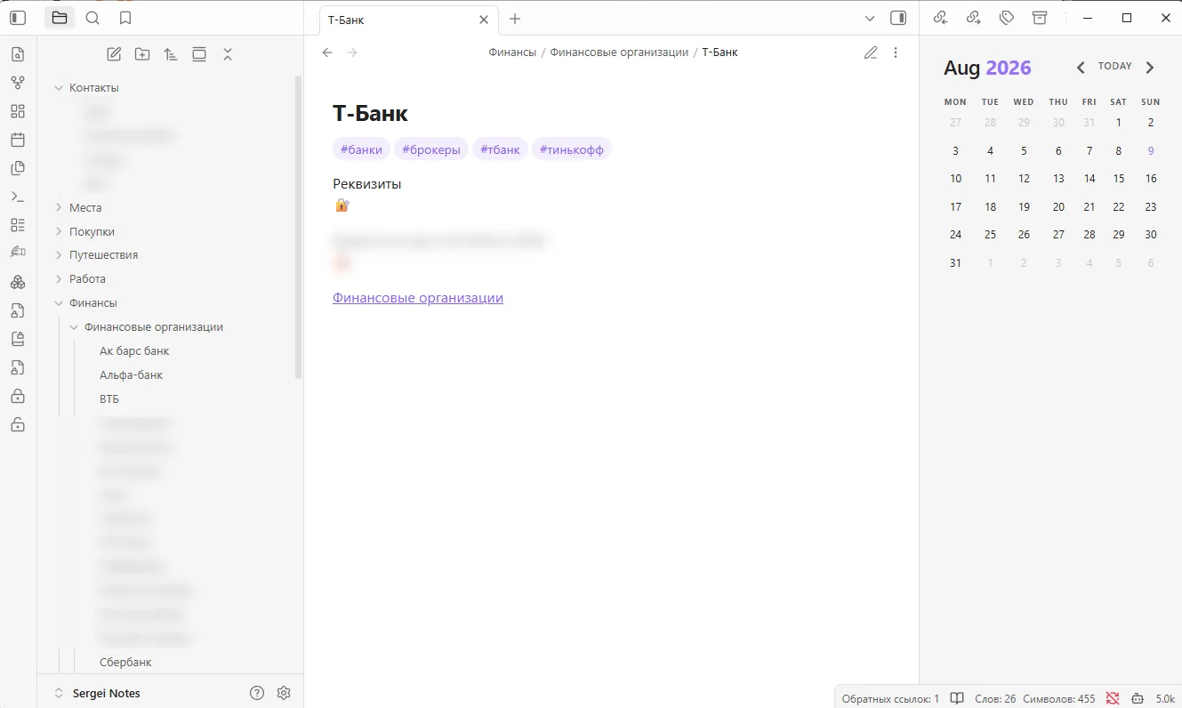
Task: Create a new folder in file explorer
Action: pos(142,54)
